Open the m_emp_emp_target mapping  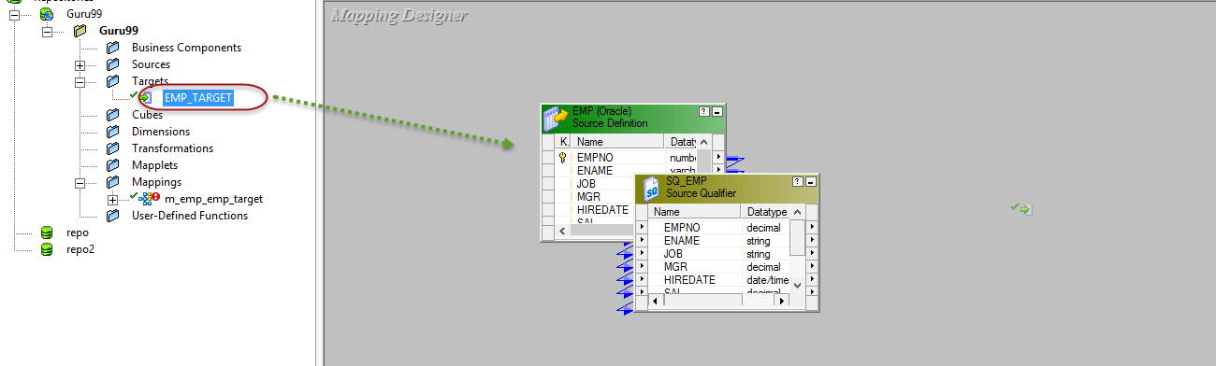point(213,199)
